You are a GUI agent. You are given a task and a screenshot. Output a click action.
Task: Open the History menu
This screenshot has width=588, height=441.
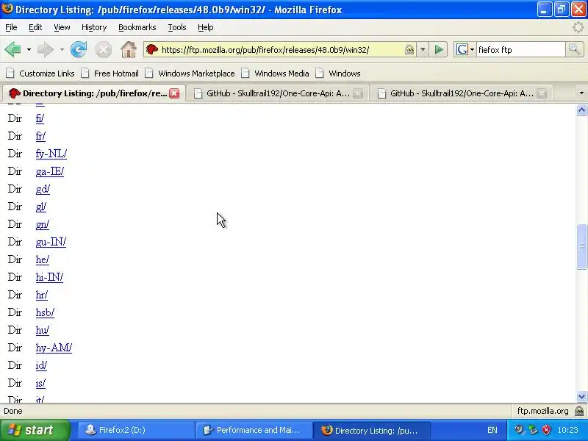point(94,27)
